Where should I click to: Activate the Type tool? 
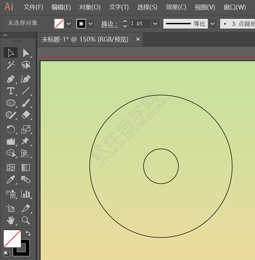[11, 91]
